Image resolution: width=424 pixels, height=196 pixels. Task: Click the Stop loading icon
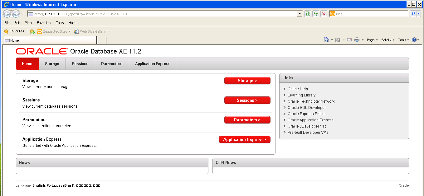click(x=324, y=14)
